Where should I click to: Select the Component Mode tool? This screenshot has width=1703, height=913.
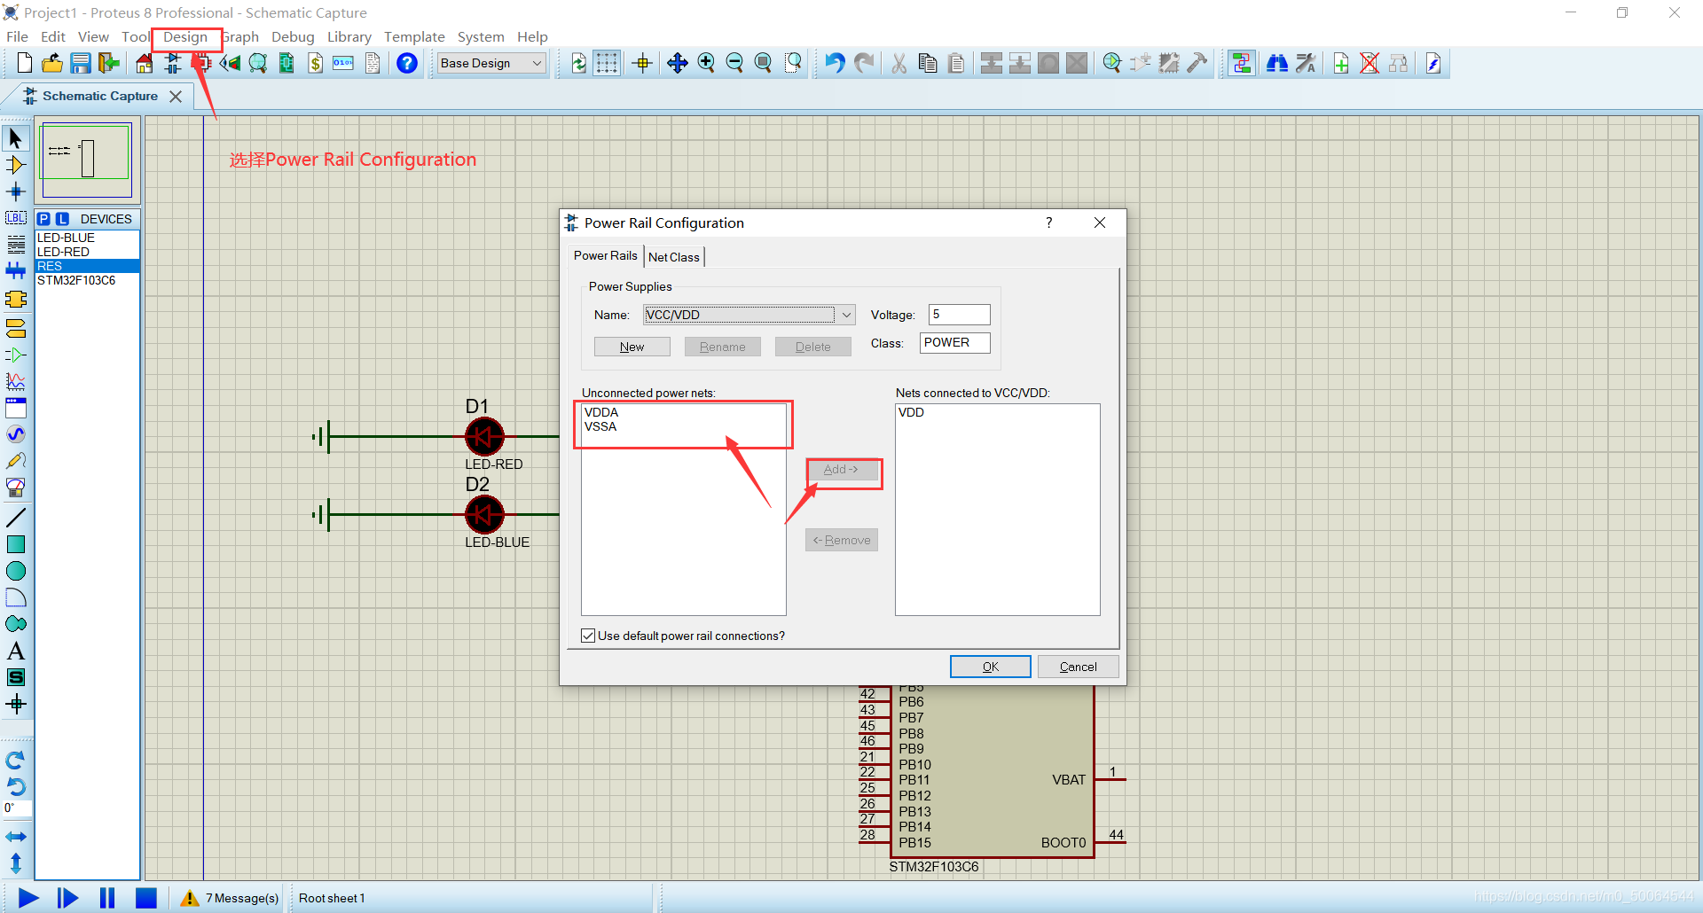pos(16,165)
